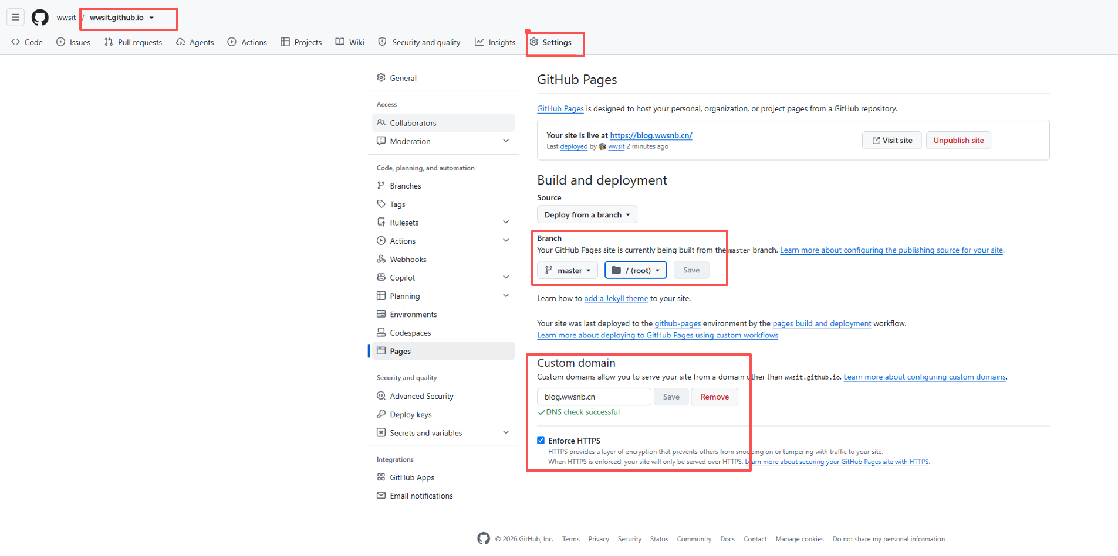1118x556 pixels.
Task: Click the Moderation report icon
Action: pos(381,141)
